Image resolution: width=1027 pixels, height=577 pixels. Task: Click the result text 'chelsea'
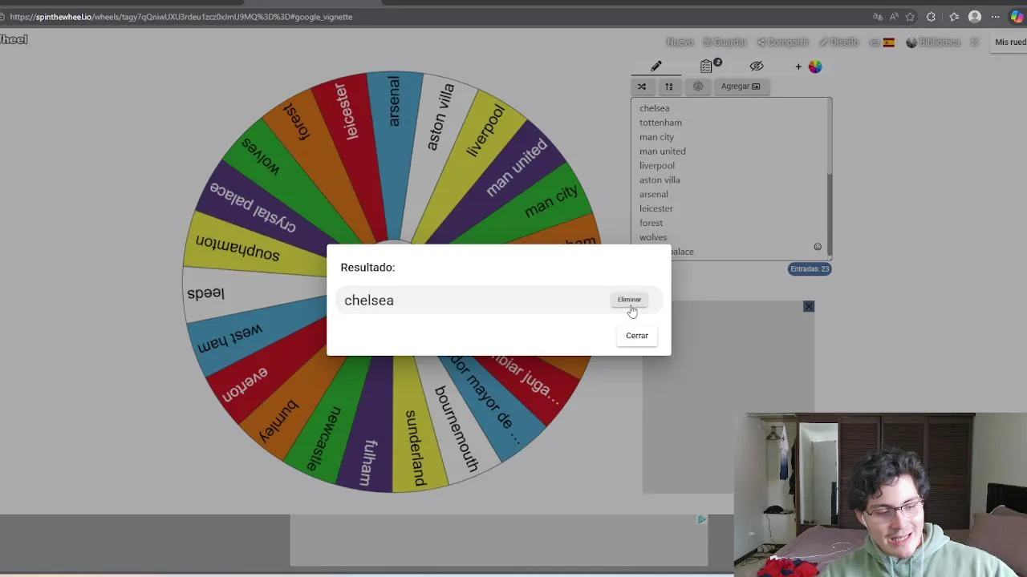click(369, 301)
